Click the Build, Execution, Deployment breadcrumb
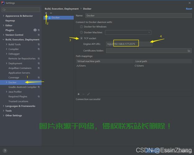This screenshot has width=194, height=155. pos(62,9)
